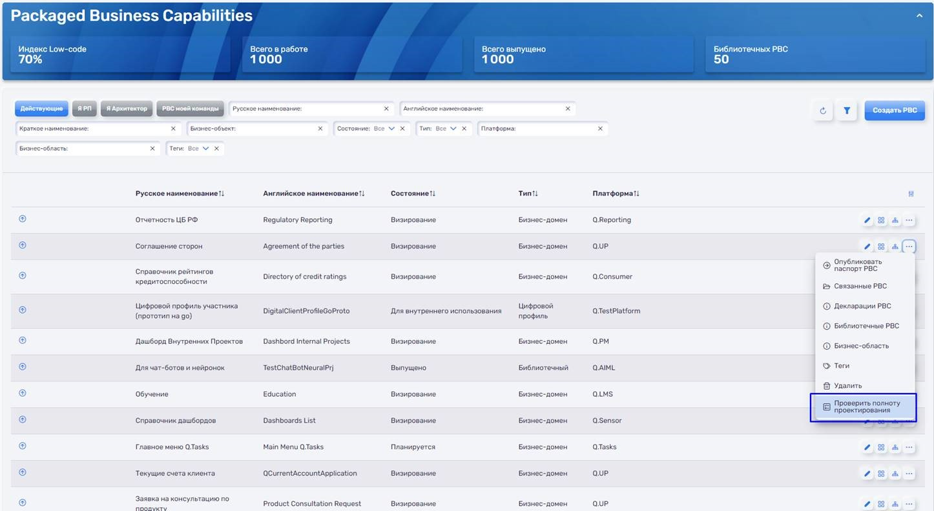
Task: Sort by Русское наименование column
Action: tap(180, 194)
